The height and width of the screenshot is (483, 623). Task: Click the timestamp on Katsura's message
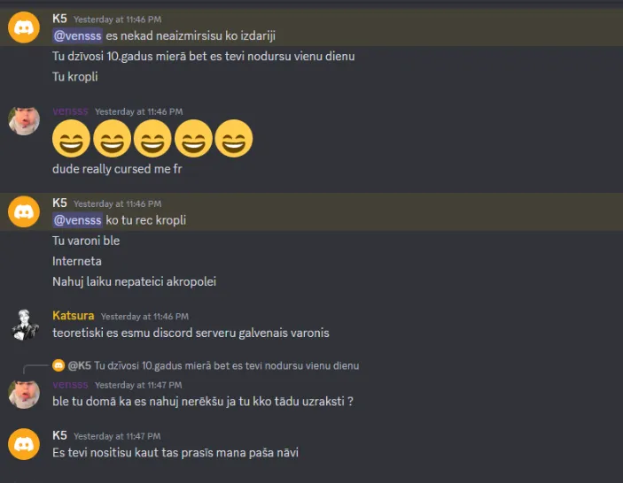(145, 317)
